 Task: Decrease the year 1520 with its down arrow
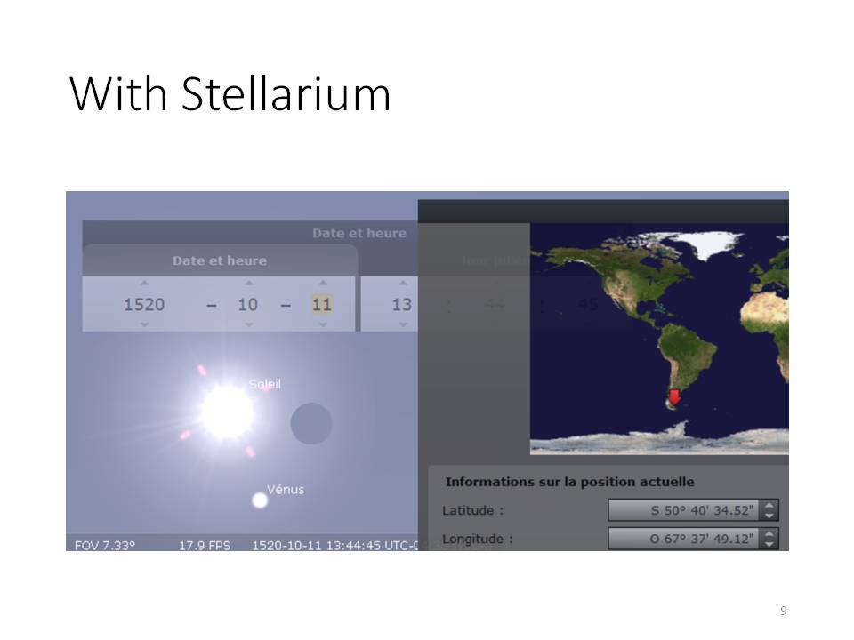pyautogui.click(x=144, y=325)
